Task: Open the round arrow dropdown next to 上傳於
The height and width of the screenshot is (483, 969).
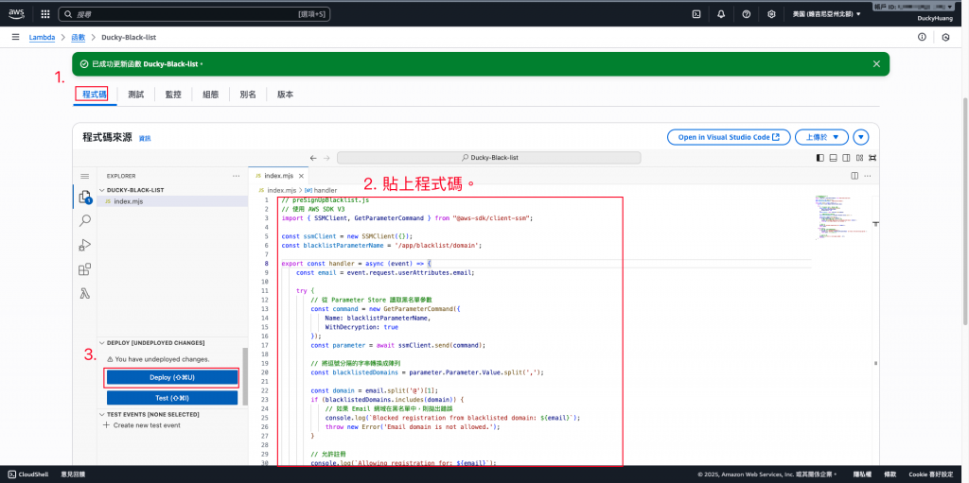Action: click(x=861, y=137)
